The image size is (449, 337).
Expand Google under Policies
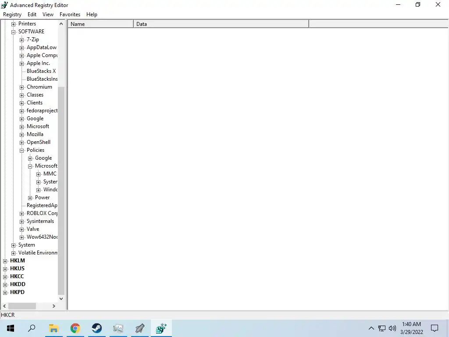coord(30,158)
